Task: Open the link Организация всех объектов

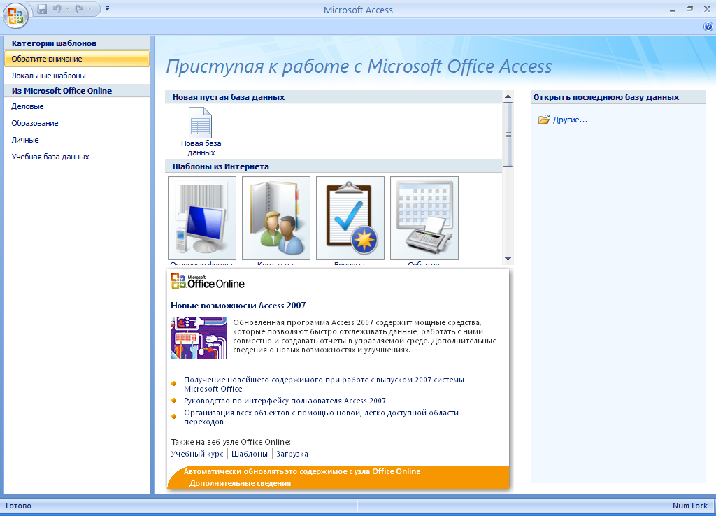Action: tap(321, 417)
